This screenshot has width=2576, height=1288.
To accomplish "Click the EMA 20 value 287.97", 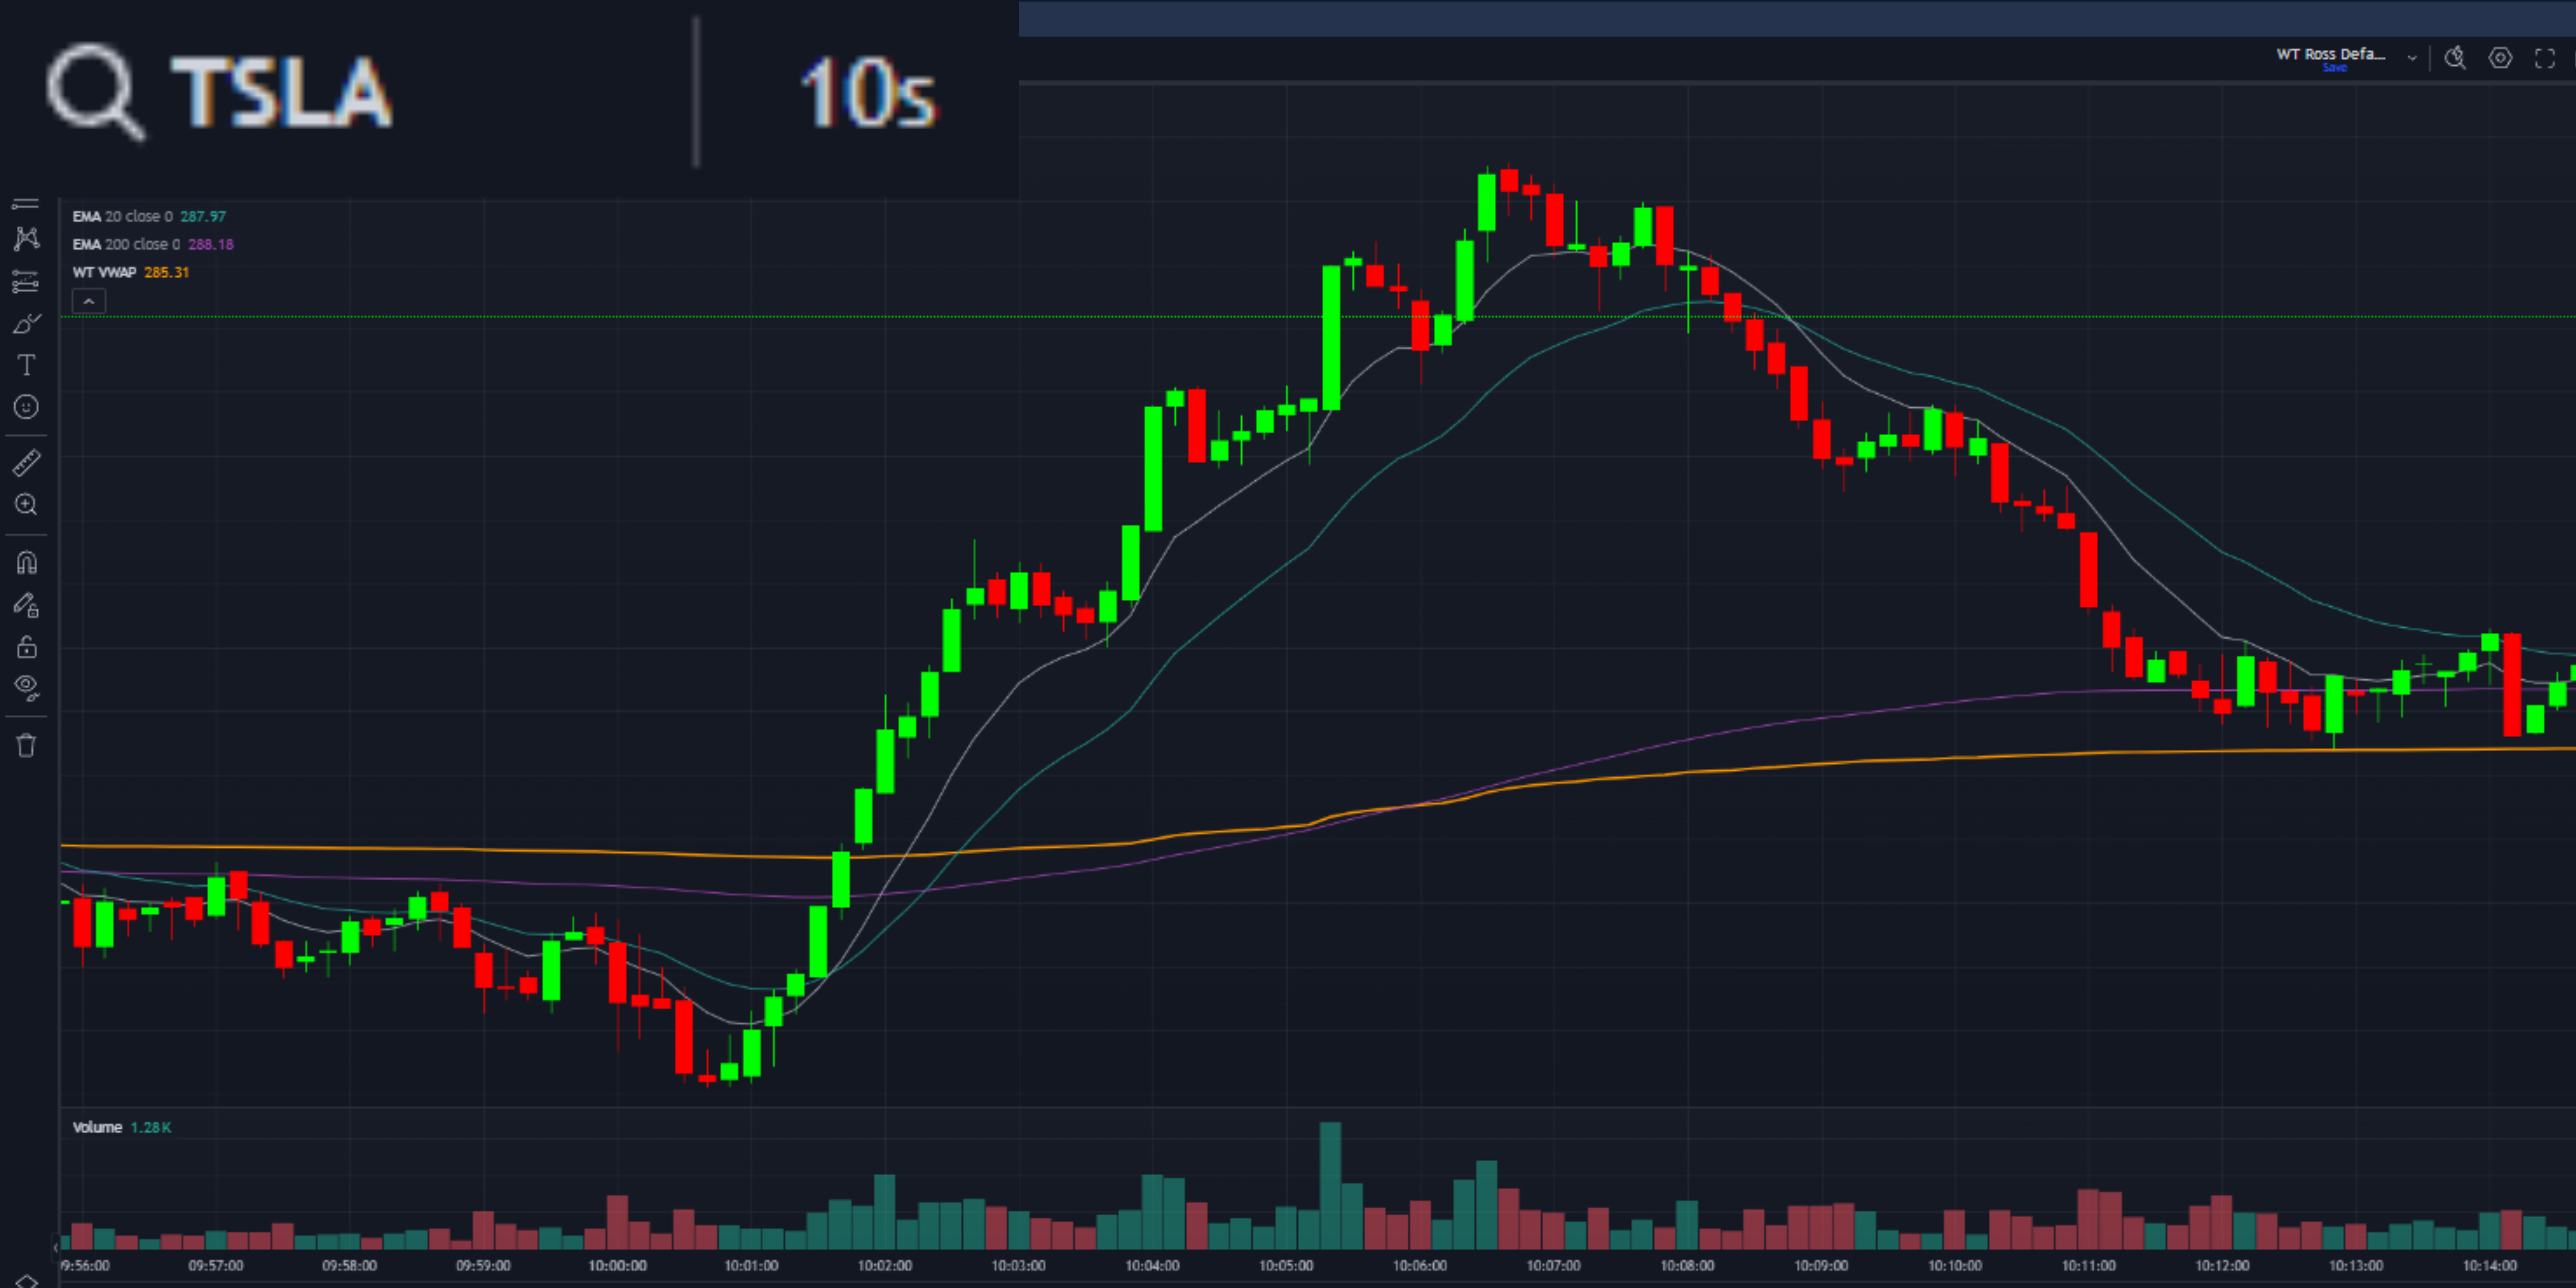I will 203,216.
